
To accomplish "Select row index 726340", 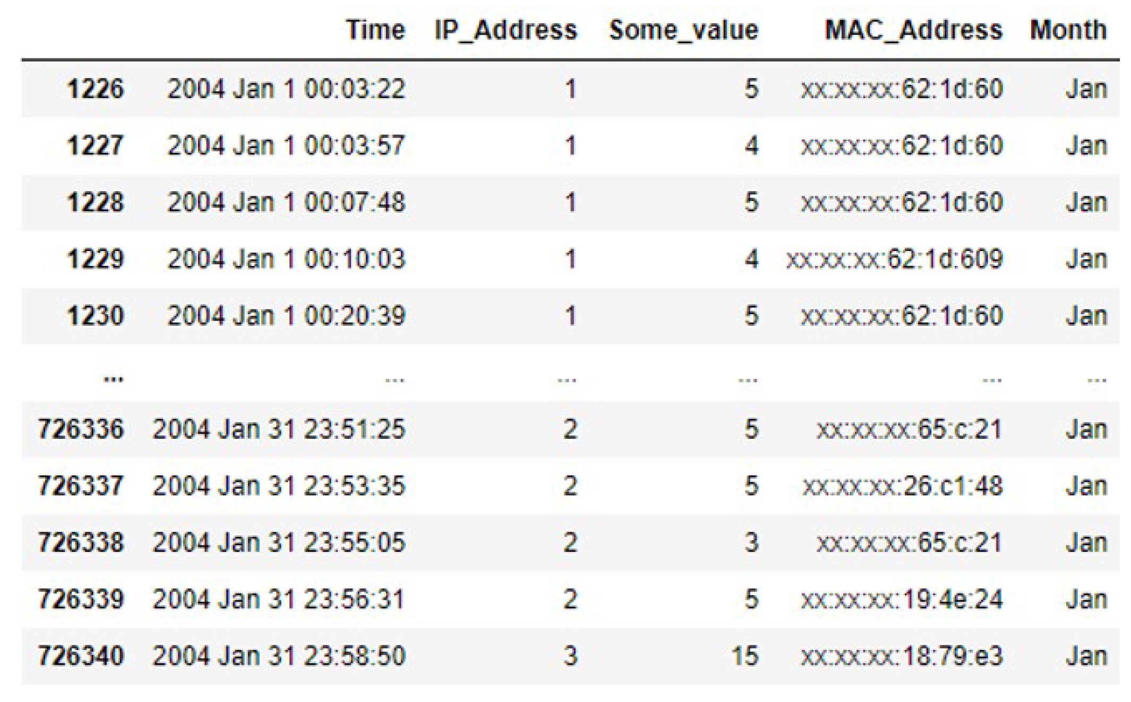I will click(x=81, y=656).
